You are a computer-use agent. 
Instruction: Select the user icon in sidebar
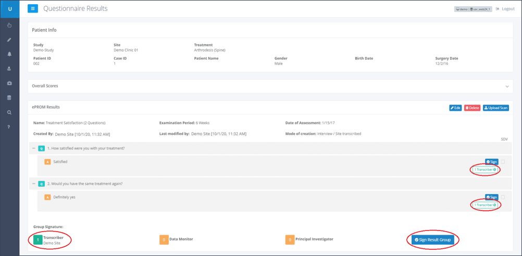pos(9,69)
